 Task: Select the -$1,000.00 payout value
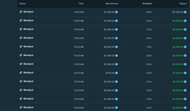[x=177, y=12]
